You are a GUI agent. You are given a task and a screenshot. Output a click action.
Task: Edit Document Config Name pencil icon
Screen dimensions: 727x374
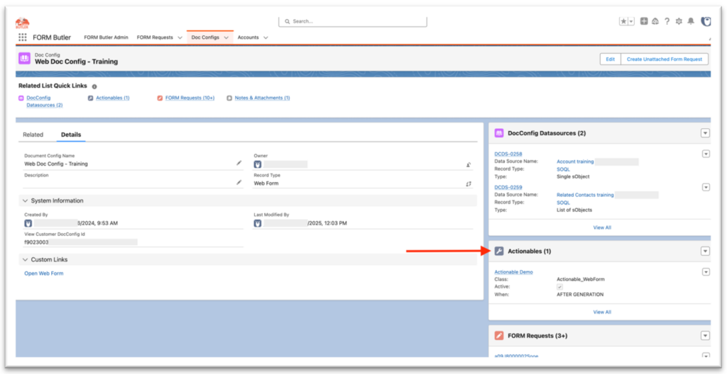(239, 163)
